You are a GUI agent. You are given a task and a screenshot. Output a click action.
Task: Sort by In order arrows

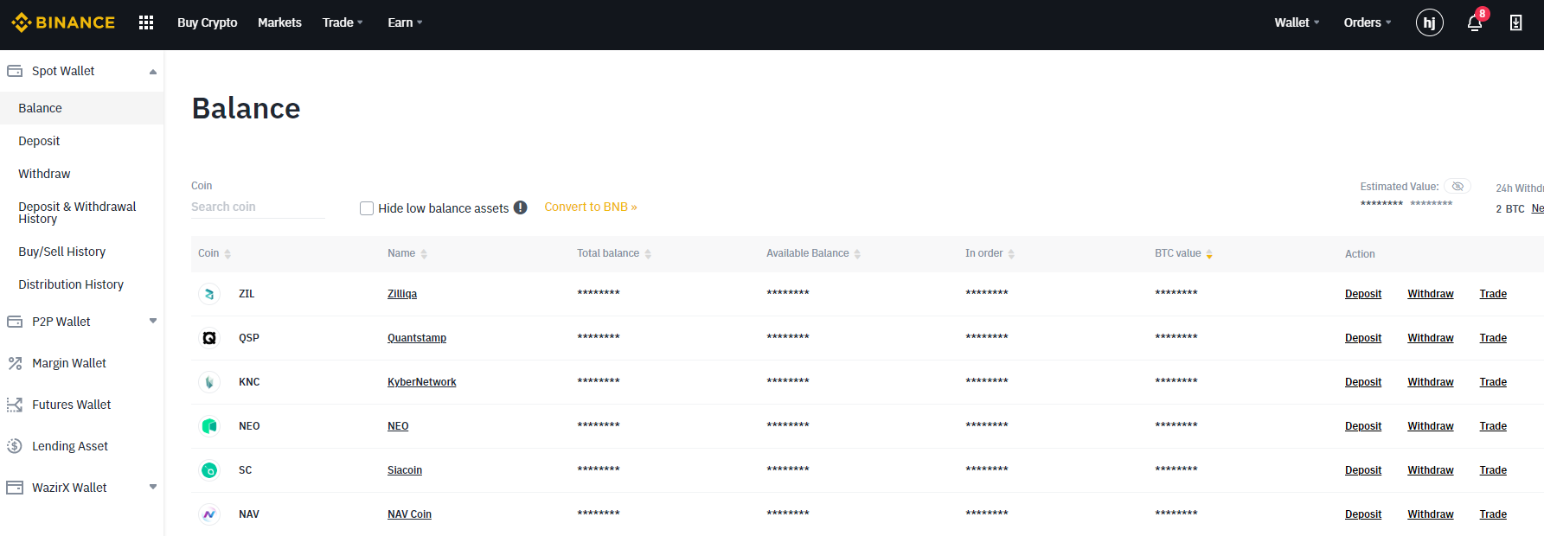[x=1011, y=254]
